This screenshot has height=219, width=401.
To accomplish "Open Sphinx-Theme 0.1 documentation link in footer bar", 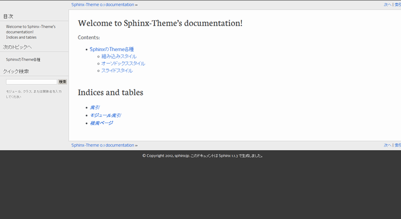I will pos(103,145).
